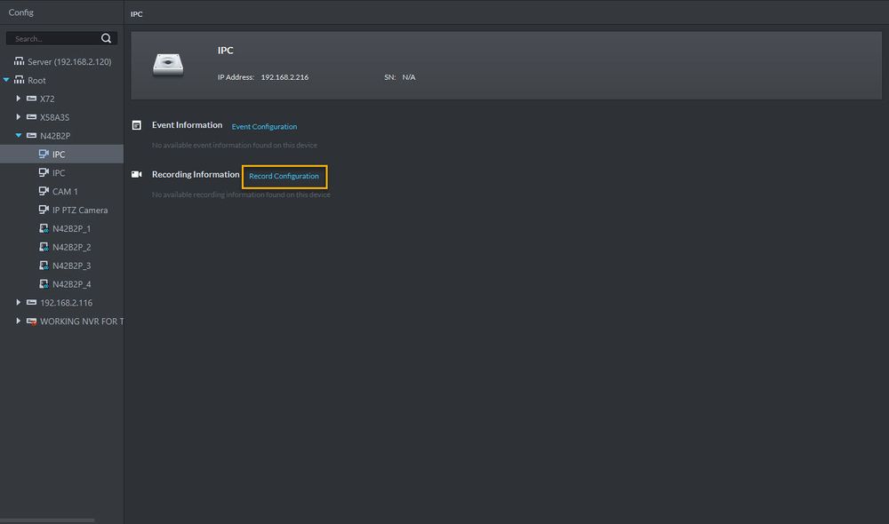The height and width of the screenshot is (524, 889).
Task: Click the IPC dome camera thumbnail
Action: click(x=168, y=65)
